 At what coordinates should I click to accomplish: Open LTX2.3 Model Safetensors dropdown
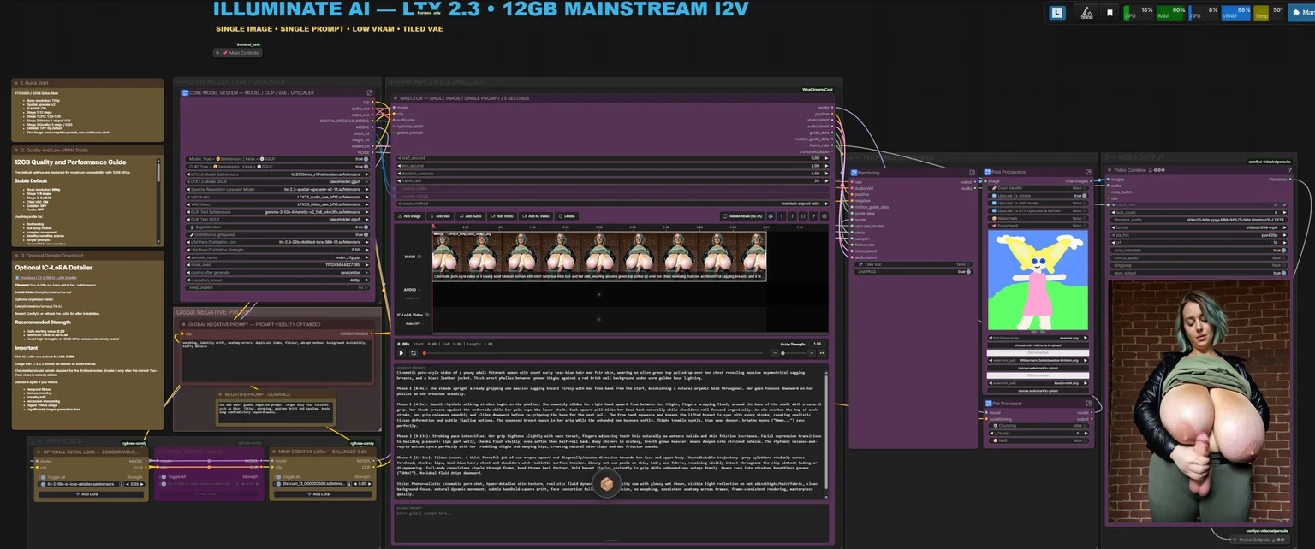tap(278, 174)
